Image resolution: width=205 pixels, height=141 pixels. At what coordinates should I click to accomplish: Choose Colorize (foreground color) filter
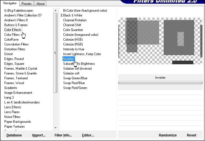(x=81, y=35)
